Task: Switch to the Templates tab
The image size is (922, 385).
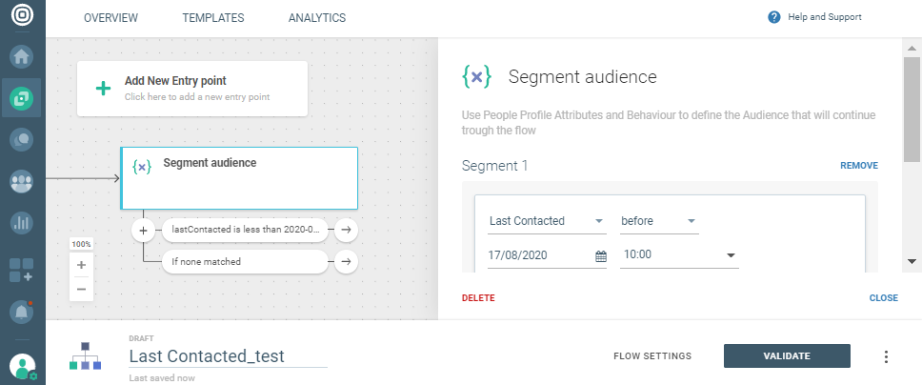Action: click(212, 18)
